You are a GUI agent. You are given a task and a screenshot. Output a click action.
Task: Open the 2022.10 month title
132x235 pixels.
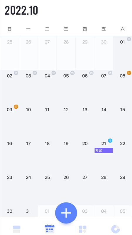(21, 11)
